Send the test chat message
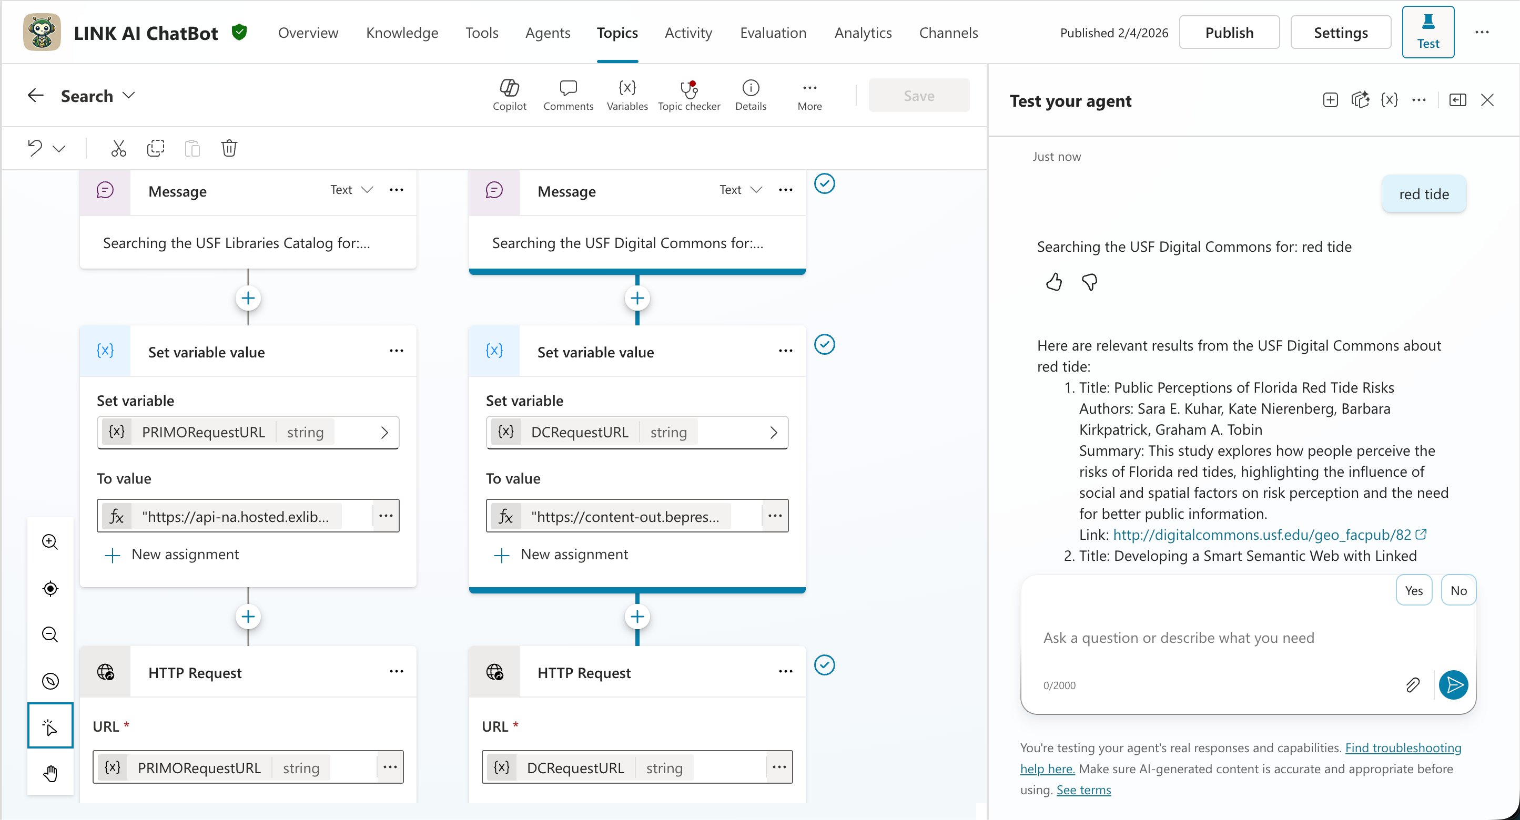This screenshot has height=820, width=1520. click(x=1453, y=685)
